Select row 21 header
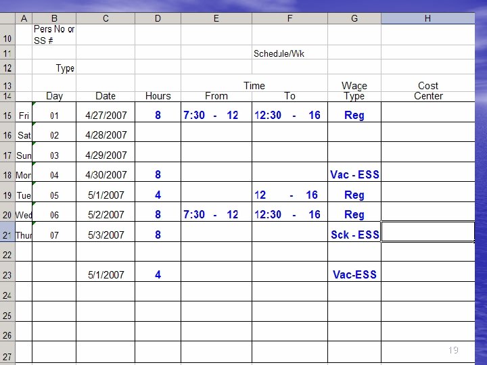The image size is (487, 365). pos(7,232)
